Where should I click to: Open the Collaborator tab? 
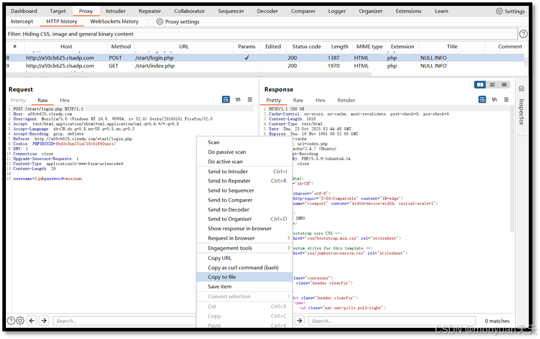click(x=189, y=11)
